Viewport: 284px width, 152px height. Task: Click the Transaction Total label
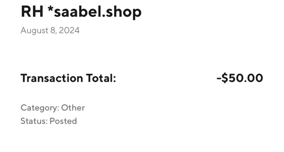click(68, 78)
